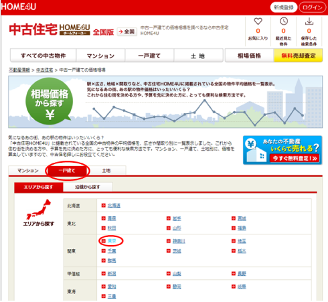Open 相場価格 in the main navigation bar
Image resolution: width=328 pixels, height=302 pixels.
click(250, 56)
